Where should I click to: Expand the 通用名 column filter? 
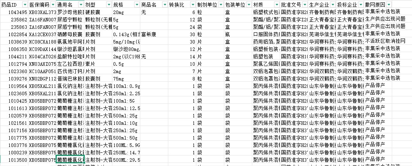81,5
